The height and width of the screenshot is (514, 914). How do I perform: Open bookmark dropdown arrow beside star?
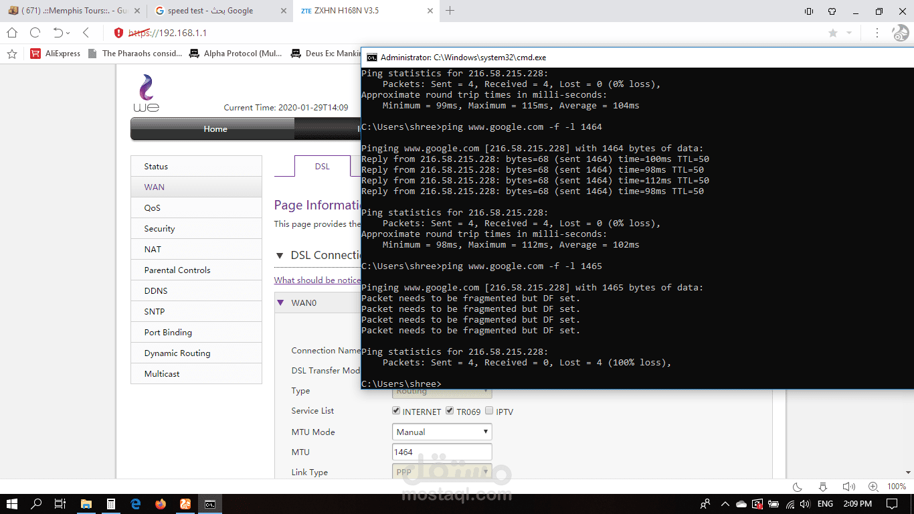(849, 33)
